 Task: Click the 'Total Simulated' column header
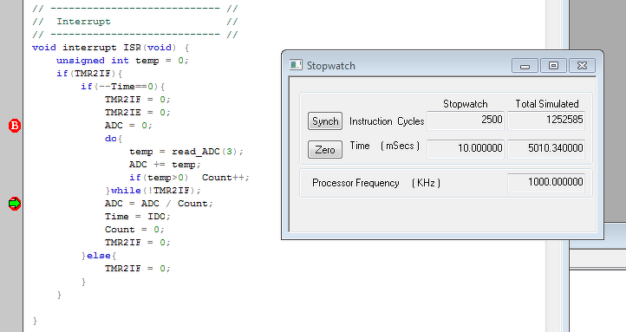(547, 104)
